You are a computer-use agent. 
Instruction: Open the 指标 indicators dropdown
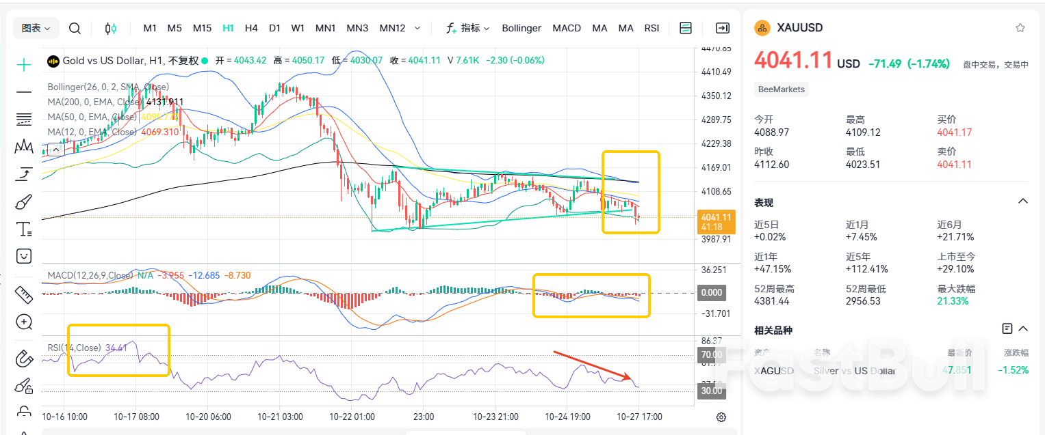(x=467, y=28)
